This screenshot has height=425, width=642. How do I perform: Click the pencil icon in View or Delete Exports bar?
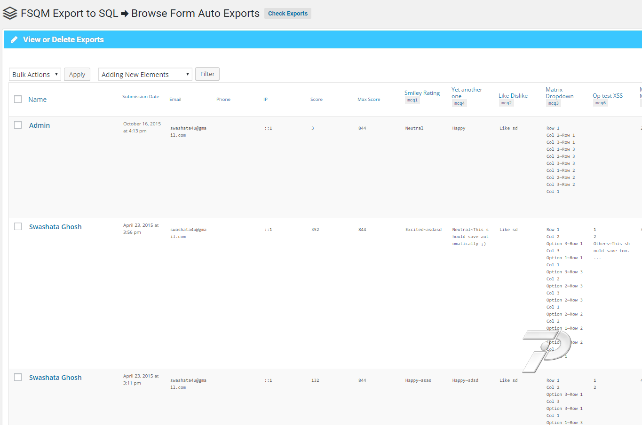pos(14,39)
